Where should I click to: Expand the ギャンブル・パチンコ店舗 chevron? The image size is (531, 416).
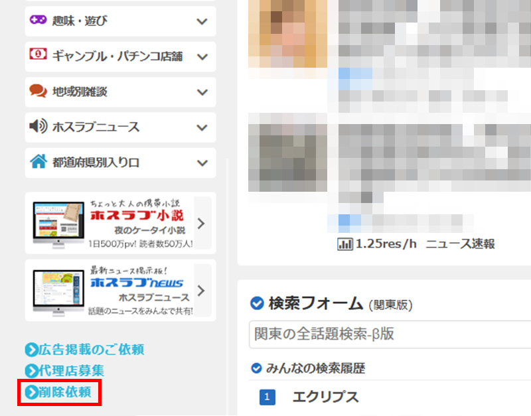[202, 56]
